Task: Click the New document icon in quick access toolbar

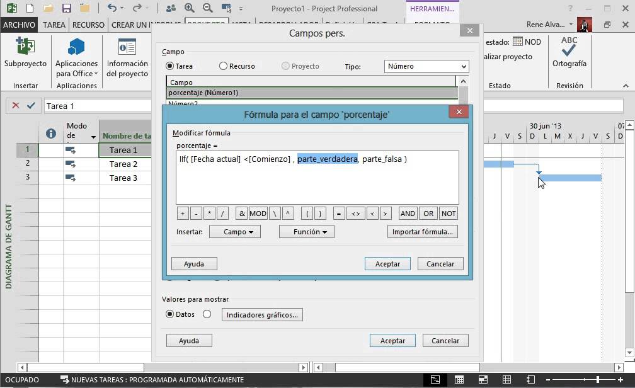Action: tap(30, 8)
